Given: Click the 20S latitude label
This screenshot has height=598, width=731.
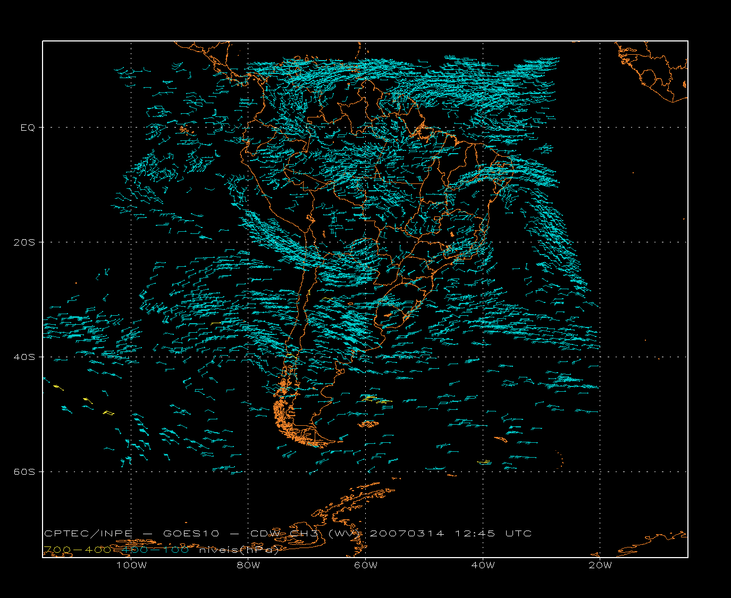Looking at the screenshot, I should click(24, 242).
